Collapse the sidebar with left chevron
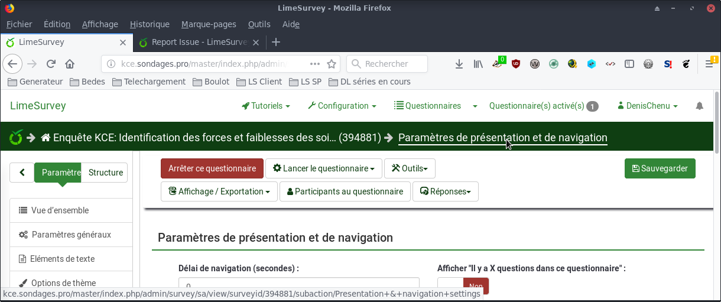 pos(22,173)
